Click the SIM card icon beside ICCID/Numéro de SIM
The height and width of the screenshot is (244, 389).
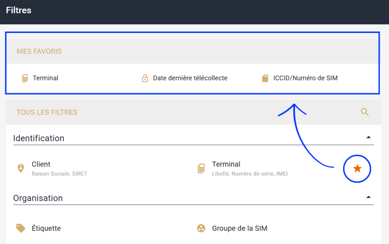click(x=265, y=79)
